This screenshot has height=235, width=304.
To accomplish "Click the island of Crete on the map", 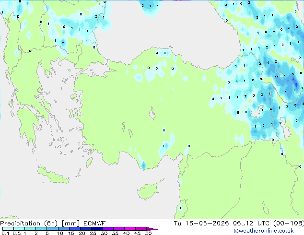I will [x=53, y=175].
